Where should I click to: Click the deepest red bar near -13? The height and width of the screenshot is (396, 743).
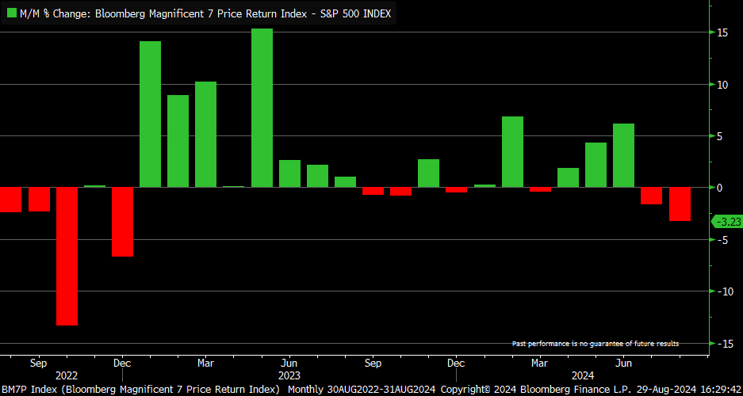[67, 256]
